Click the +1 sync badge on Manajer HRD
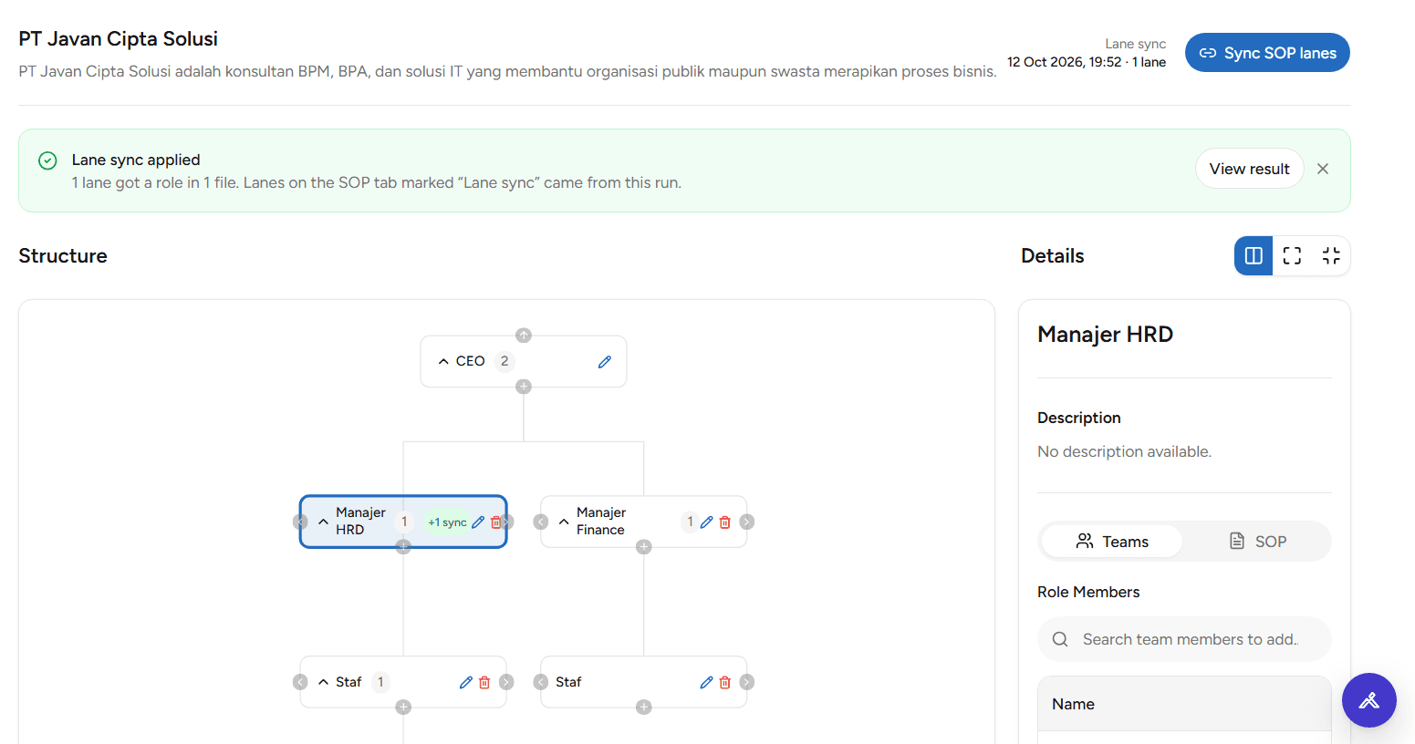 [447, 522]
